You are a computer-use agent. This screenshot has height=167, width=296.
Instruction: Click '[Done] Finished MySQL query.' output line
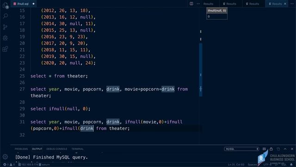tap(51, 157)
